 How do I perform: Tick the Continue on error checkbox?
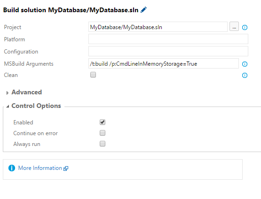pos(103,133)
